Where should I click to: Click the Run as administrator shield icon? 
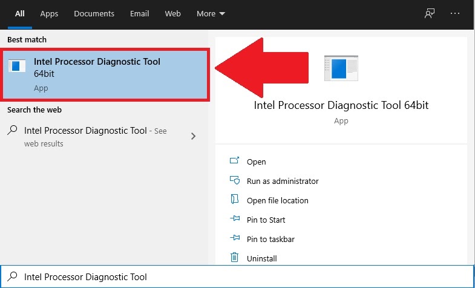pyautogui.click(x=234, y=180)
